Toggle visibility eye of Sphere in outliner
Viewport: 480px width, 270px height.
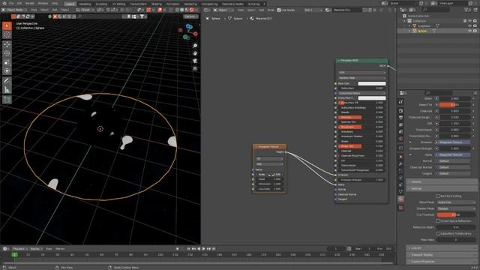[x=469, y=31]
